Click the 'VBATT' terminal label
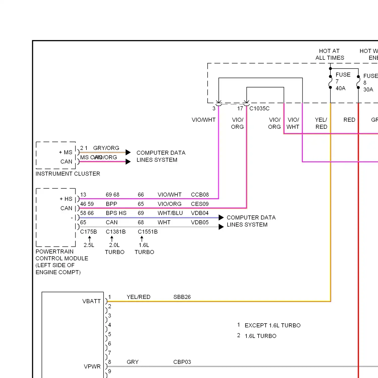Image resolution: width=378 pixels, height=378 pixels. click(x=91, y=301)
